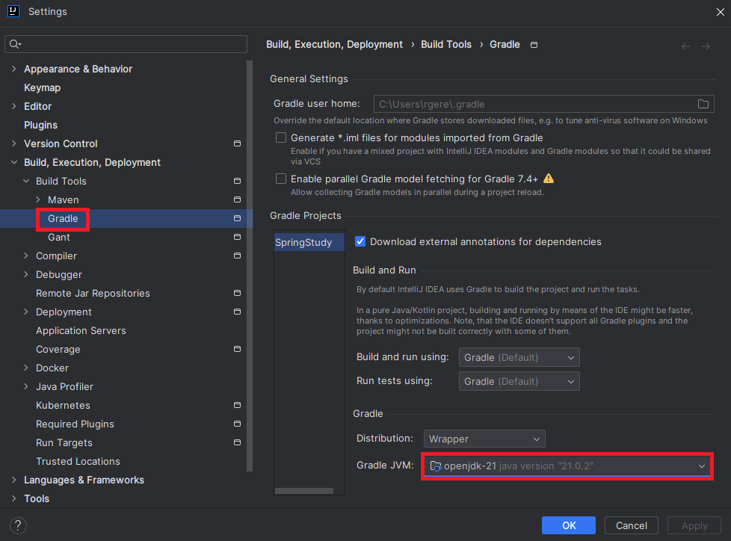
Task: Click the project-level icon on the Version Control row
Action: coord(237,143)
